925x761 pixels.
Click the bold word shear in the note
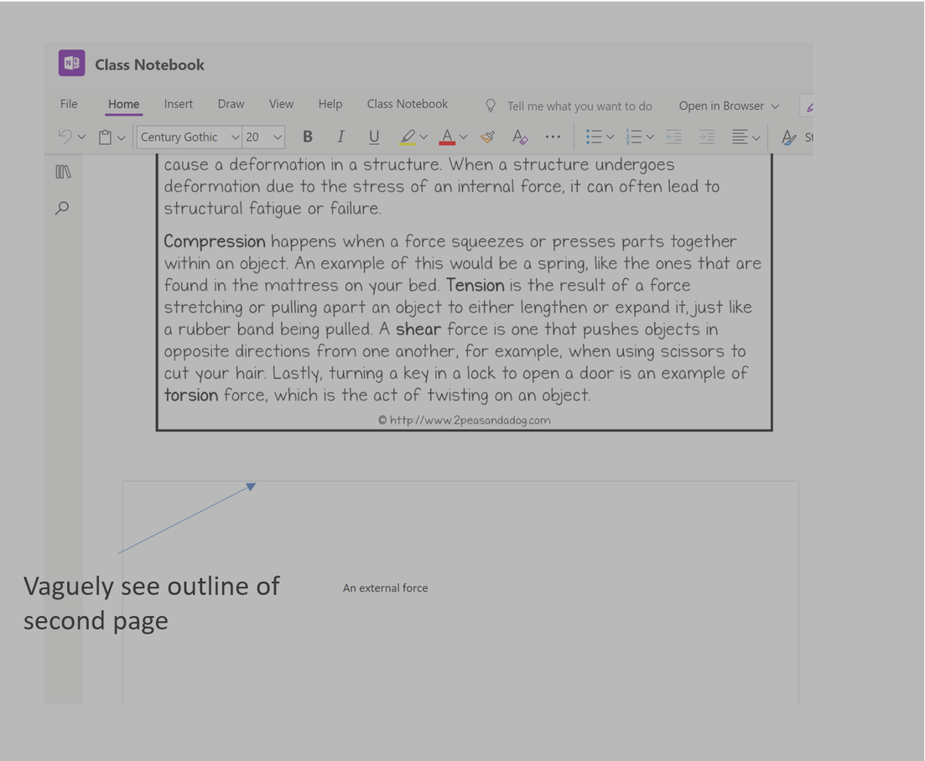pyautogui.click(x=418, y=329)
